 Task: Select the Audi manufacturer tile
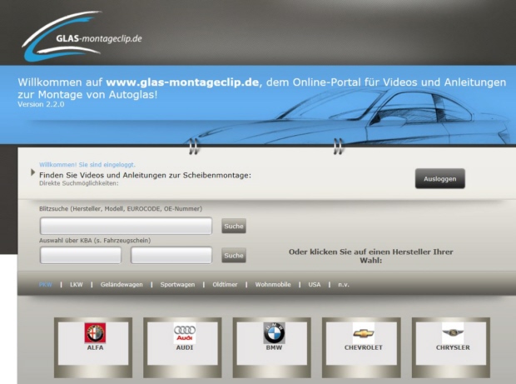click(x=182, y=347)
